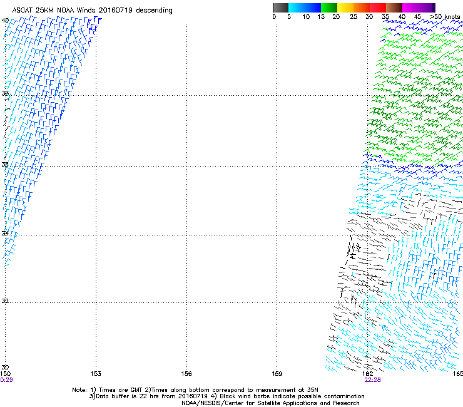Click the gray 0-5 knots legend segment
Image resolution: width=463 pixels, height=407 pixels.
tap(280, 8)
